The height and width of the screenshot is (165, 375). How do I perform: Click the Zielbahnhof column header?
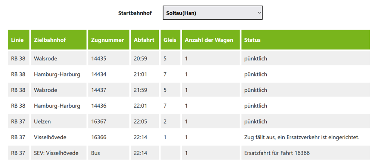(x=59, y=40)
